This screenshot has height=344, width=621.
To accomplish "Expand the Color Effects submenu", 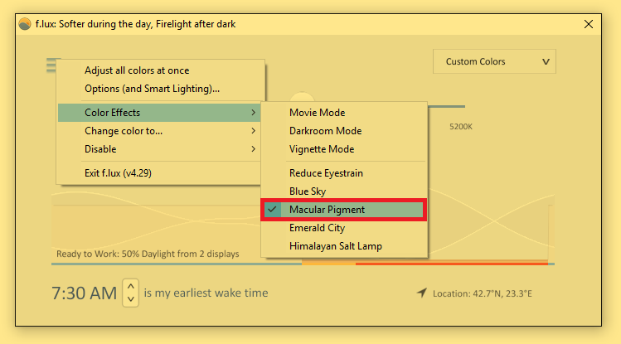I will [x=159, y=113].
